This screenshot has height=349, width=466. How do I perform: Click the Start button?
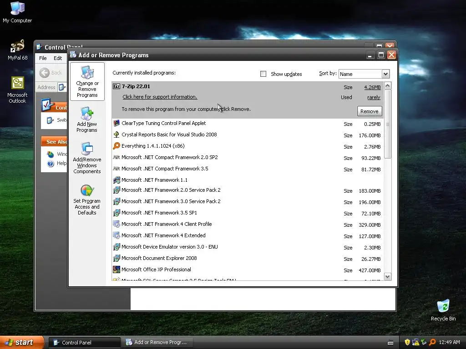(x=21, y=342)
